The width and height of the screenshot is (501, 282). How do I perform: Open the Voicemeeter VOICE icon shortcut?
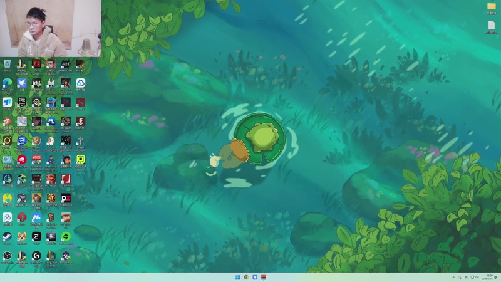36,160
